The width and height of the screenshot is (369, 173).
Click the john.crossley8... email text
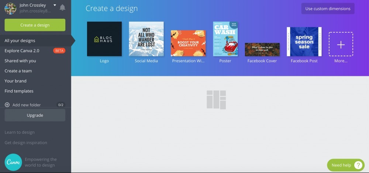tap(35, 11)
